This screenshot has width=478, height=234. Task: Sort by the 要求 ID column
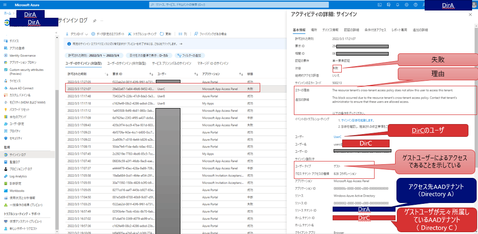(x=118, y=74)
